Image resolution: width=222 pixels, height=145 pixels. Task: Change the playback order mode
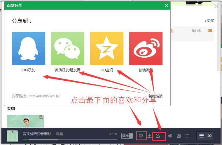click(x=187, y=136)
